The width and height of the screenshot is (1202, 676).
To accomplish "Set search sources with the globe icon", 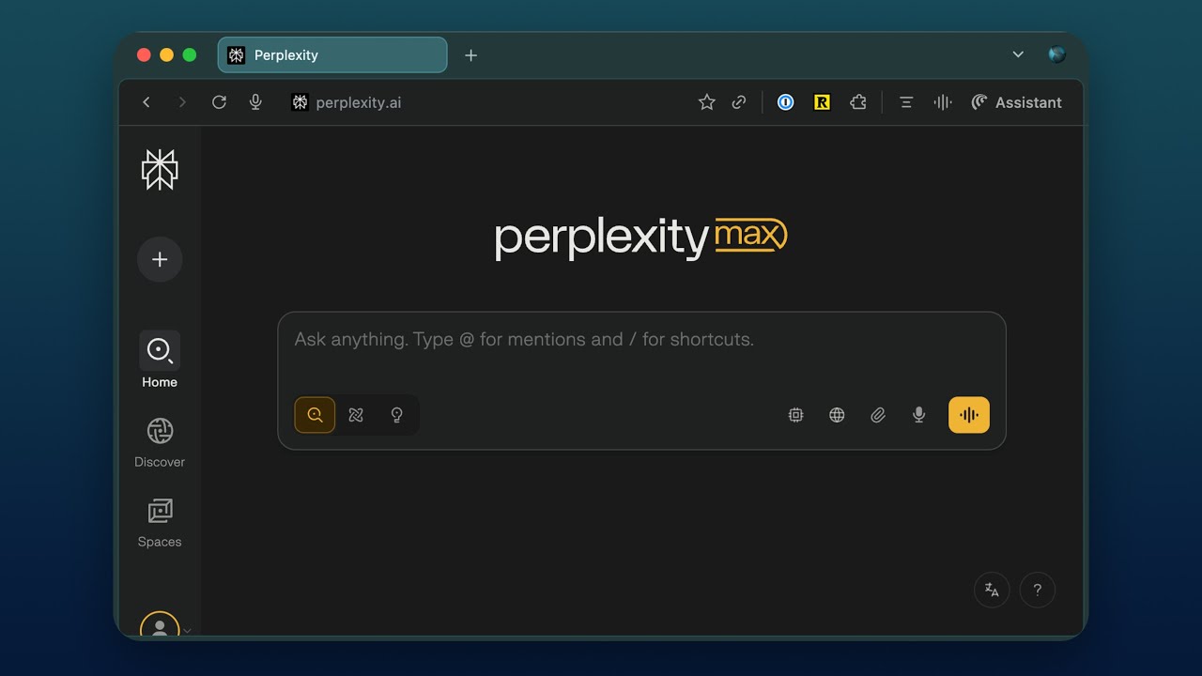I will pos(837,415).
